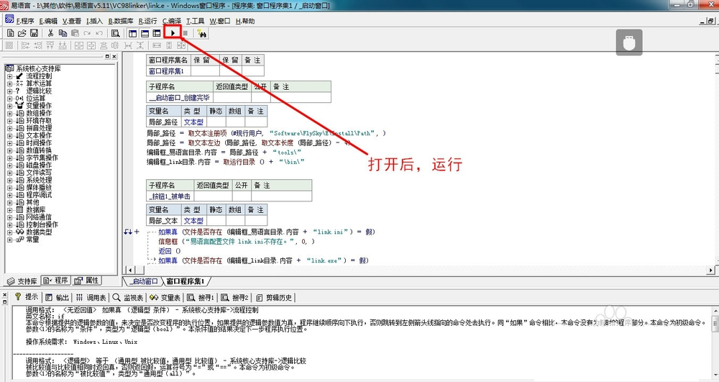Open the 提示 output tab

[27, 297]
